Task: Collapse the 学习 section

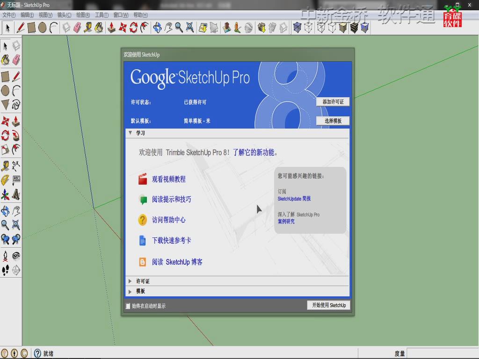Action: tap(131, 133)
